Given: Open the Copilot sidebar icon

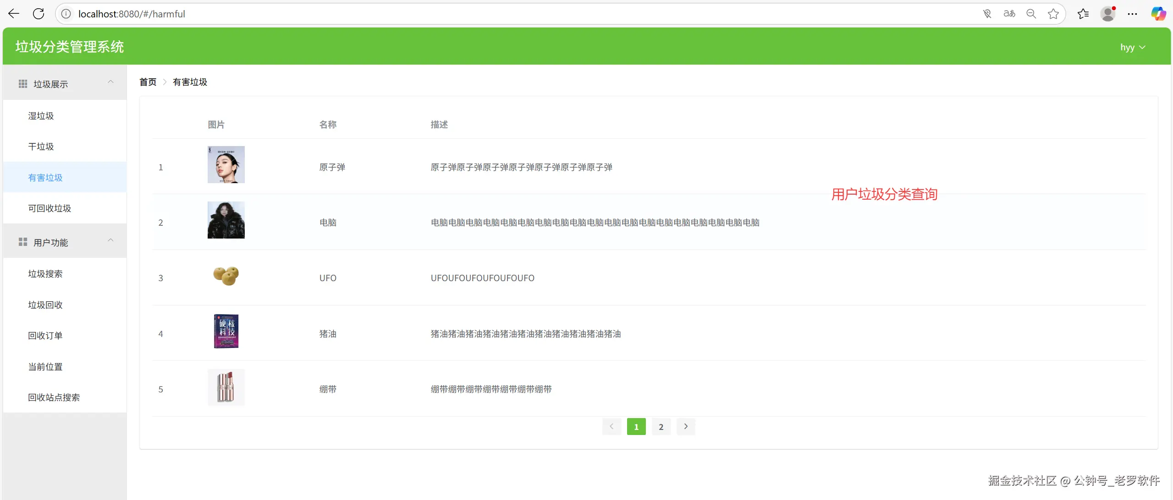Looking at the screenshot, I should (1158, 14).
